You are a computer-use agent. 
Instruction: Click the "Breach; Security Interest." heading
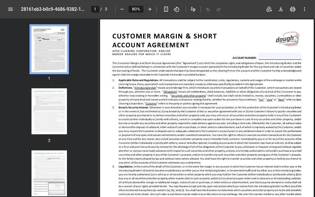[134, 108]
